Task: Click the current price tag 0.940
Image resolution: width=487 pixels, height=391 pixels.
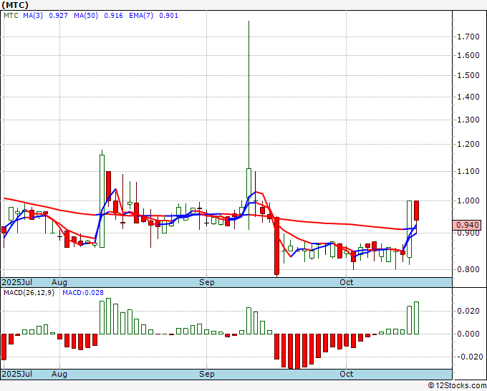Action: pos(467,225)
